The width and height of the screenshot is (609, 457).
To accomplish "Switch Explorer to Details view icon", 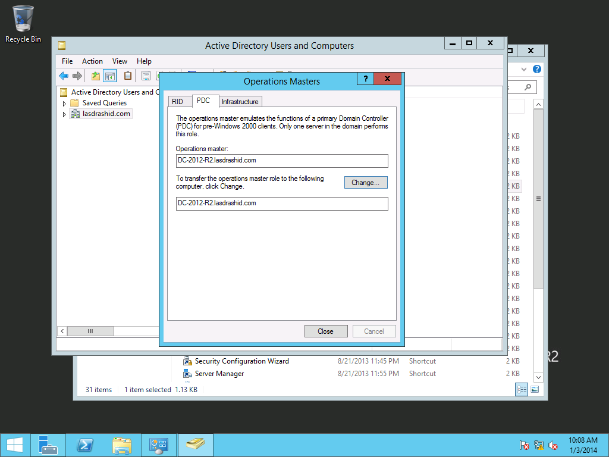I will tap(522, 389).
